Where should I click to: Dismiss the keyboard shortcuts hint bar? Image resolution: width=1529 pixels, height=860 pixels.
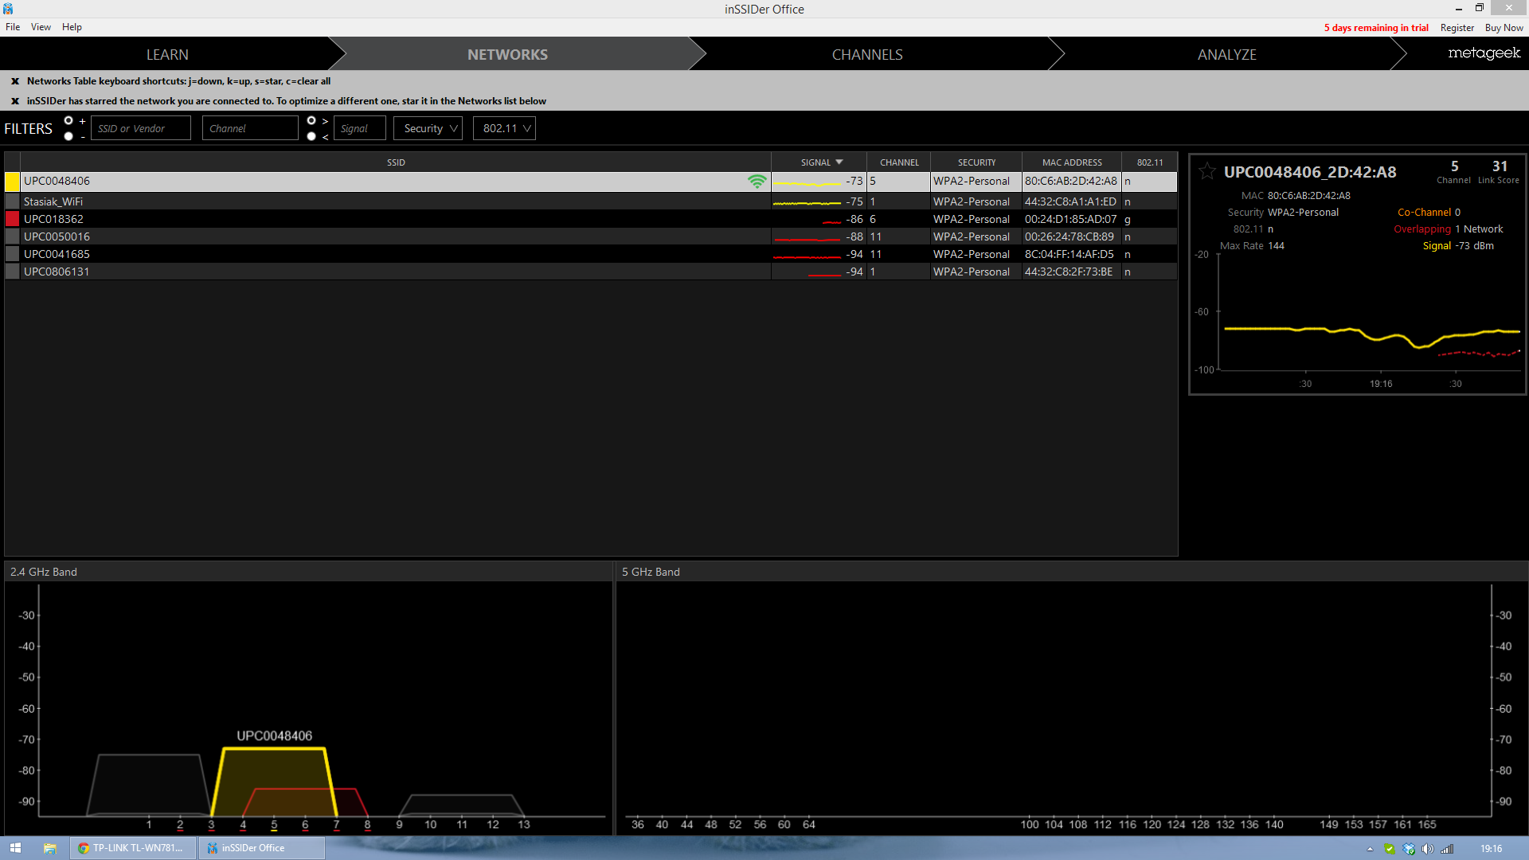coord(15,81)
